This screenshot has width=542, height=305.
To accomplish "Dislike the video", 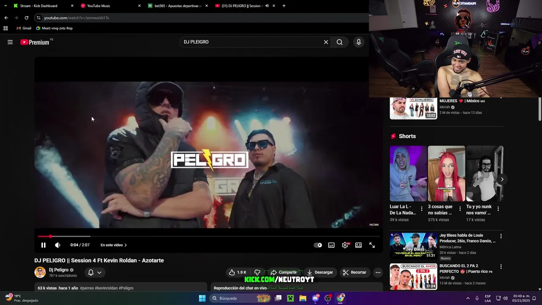I will point(257,272).
